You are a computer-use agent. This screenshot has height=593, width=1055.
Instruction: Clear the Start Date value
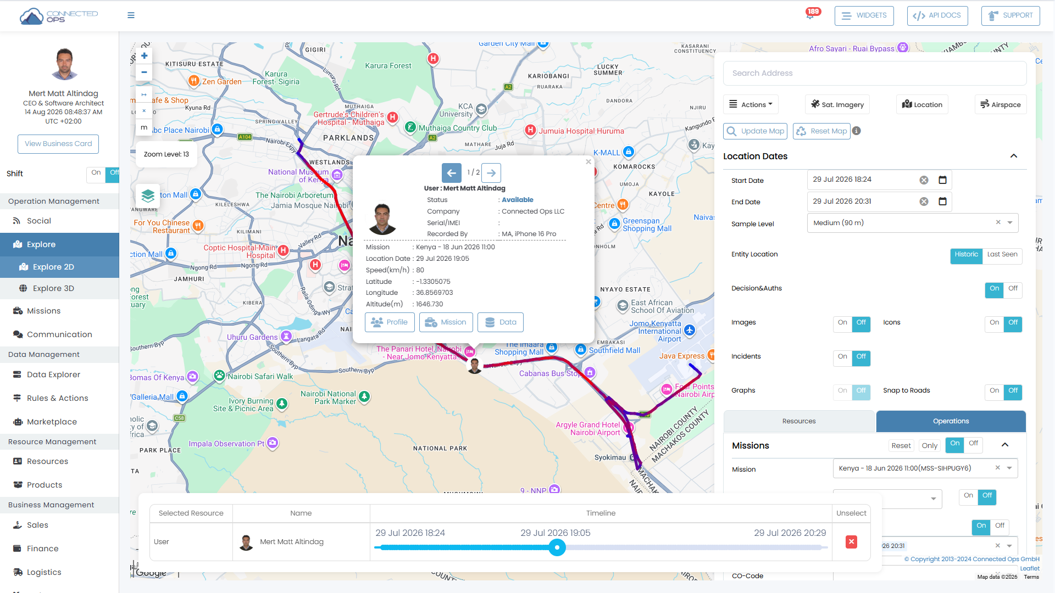pyautogui.click(x=924, y=180)
